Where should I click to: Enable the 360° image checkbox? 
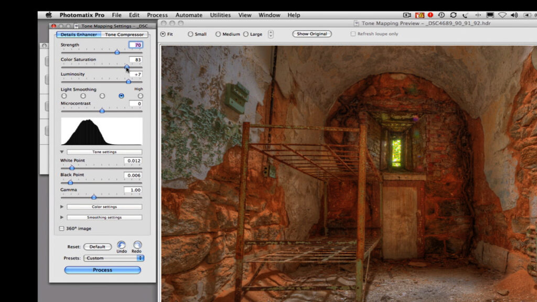click(62, 229)
